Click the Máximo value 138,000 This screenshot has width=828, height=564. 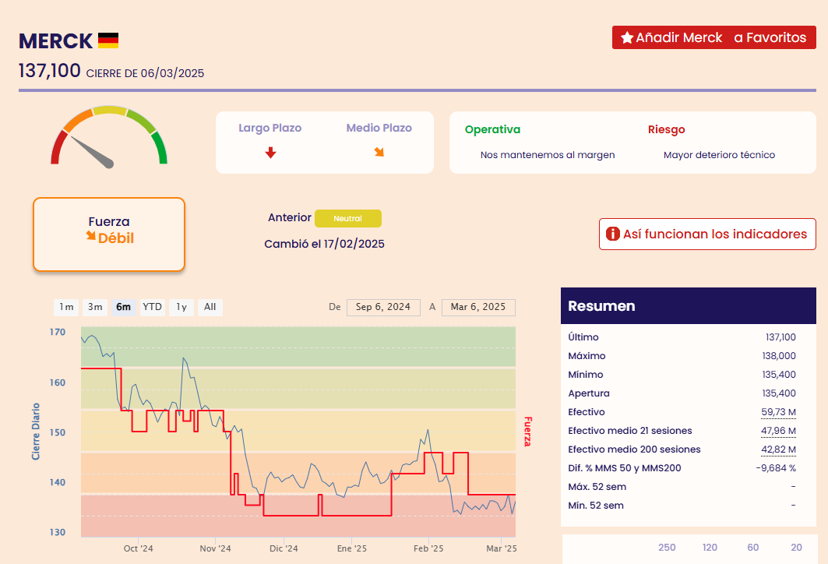[779, 356]
